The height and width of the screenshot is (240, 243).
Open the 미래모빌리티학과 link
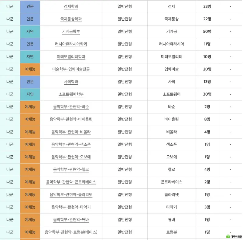point(71,57)
